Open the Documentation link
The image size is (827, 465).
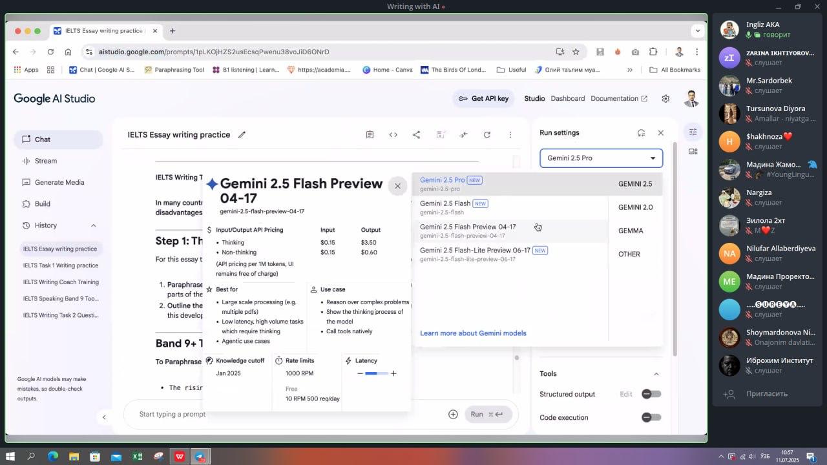point(619,99)
